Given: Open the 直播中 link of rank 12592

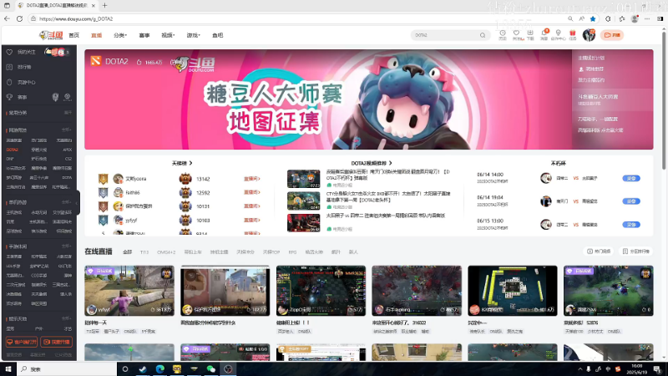Looking at the screenshot, I should [x=251, y=193].
